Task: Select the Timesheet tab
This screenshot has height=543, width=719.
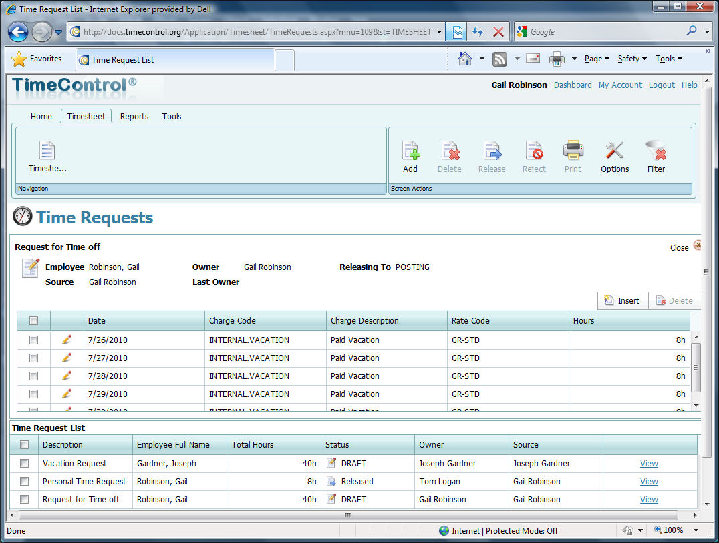Action: click(86, 116)
